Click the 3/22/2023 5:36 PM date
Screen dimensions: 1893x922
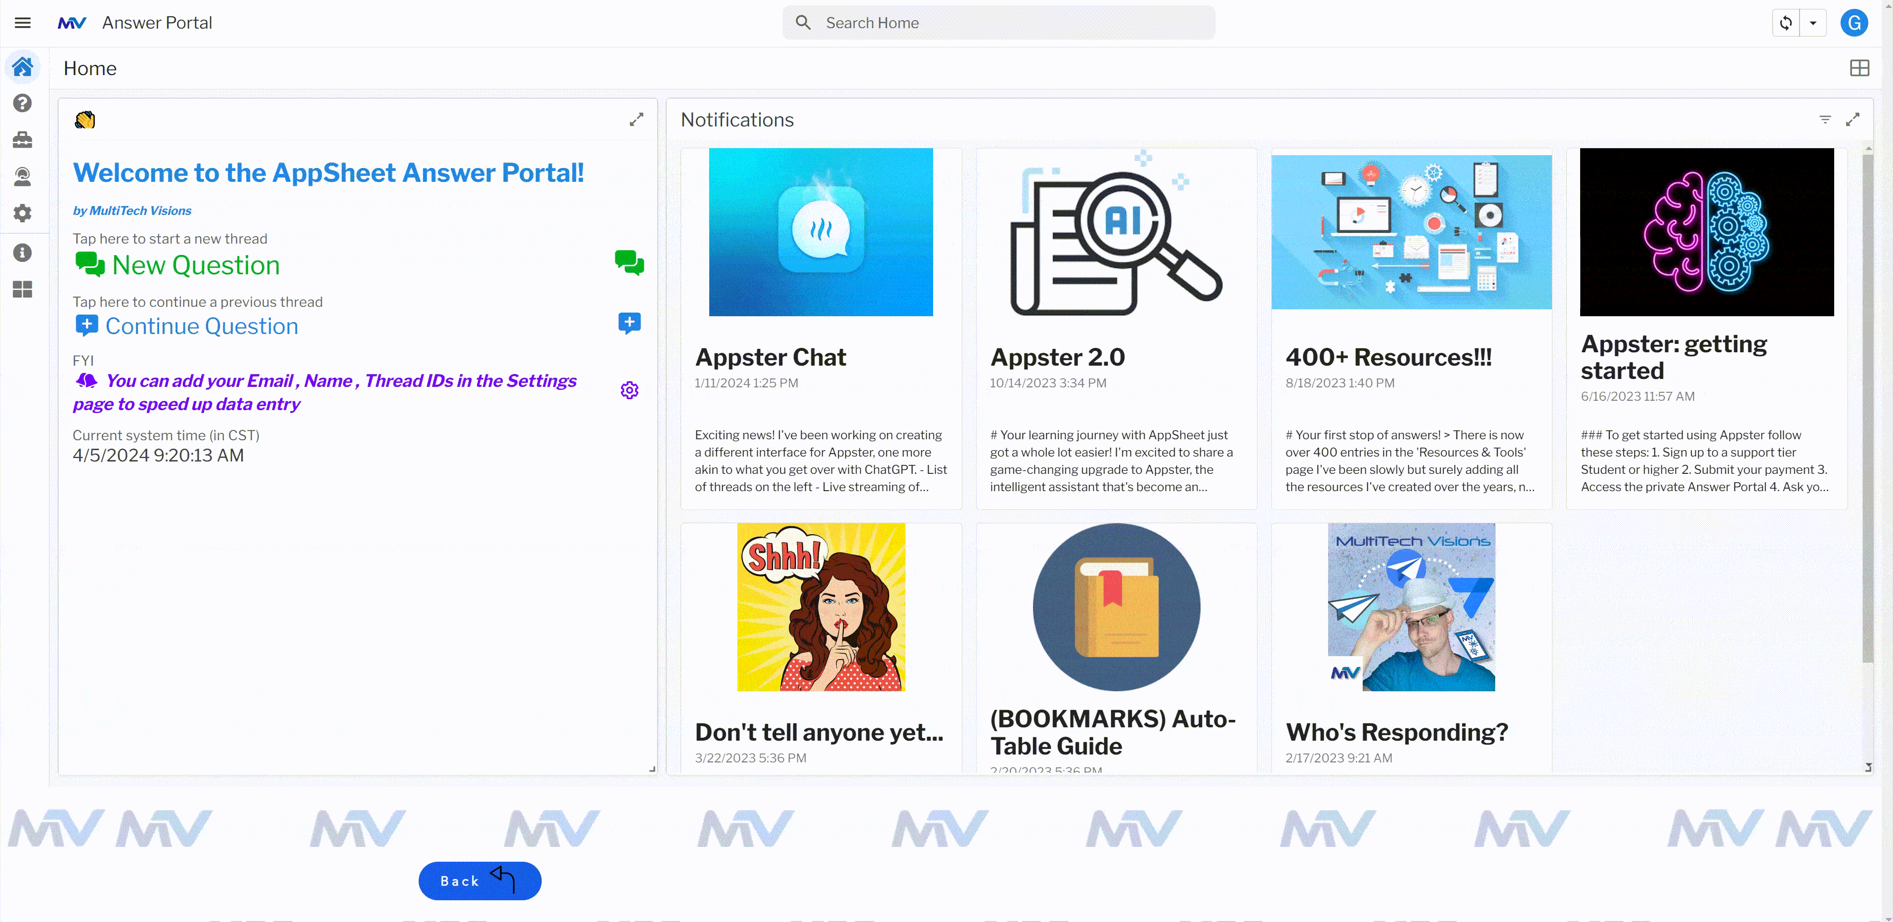(x=750, y=758)
